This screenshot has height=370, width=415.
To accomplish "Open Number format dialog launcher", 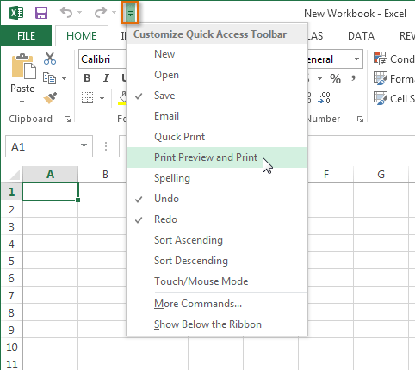I will click(360, 119).
